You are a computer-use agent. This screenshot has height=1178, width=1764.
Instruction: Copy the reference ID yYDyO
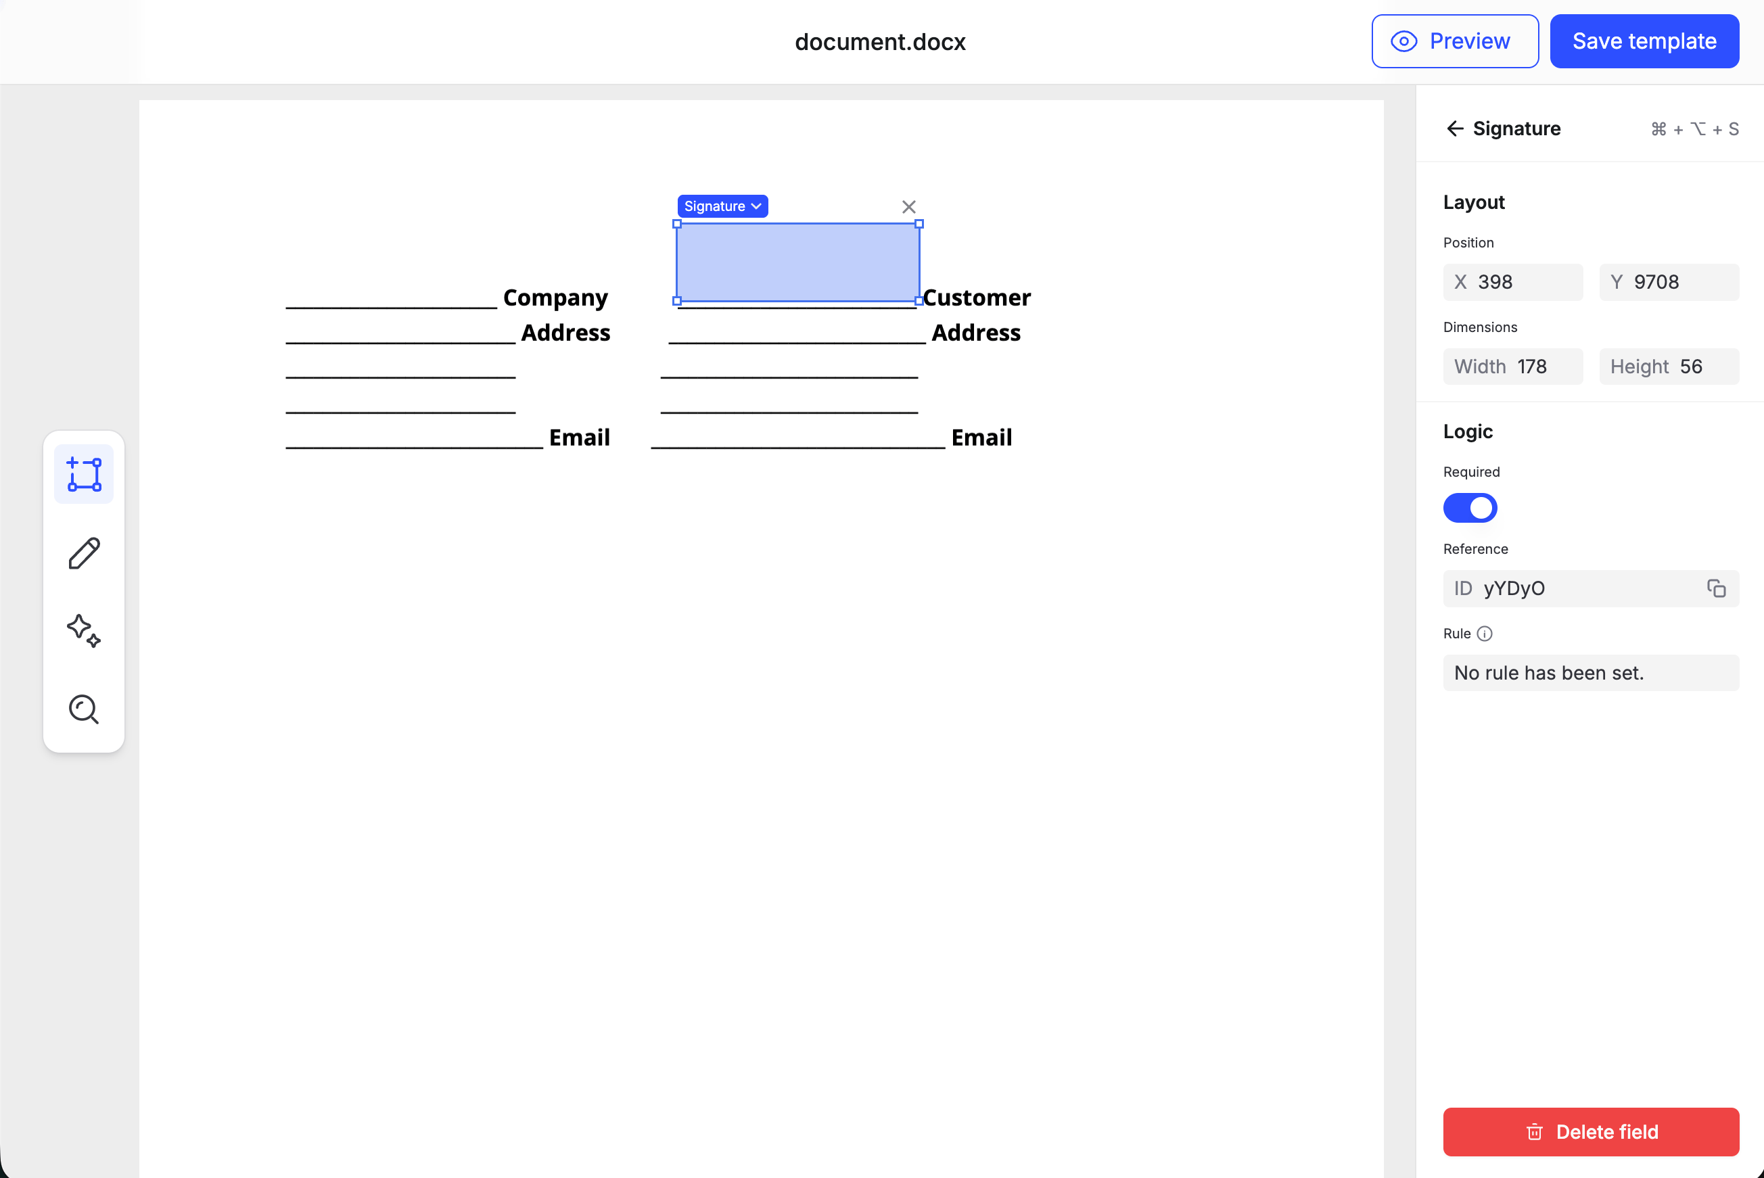click(1717, 589)
